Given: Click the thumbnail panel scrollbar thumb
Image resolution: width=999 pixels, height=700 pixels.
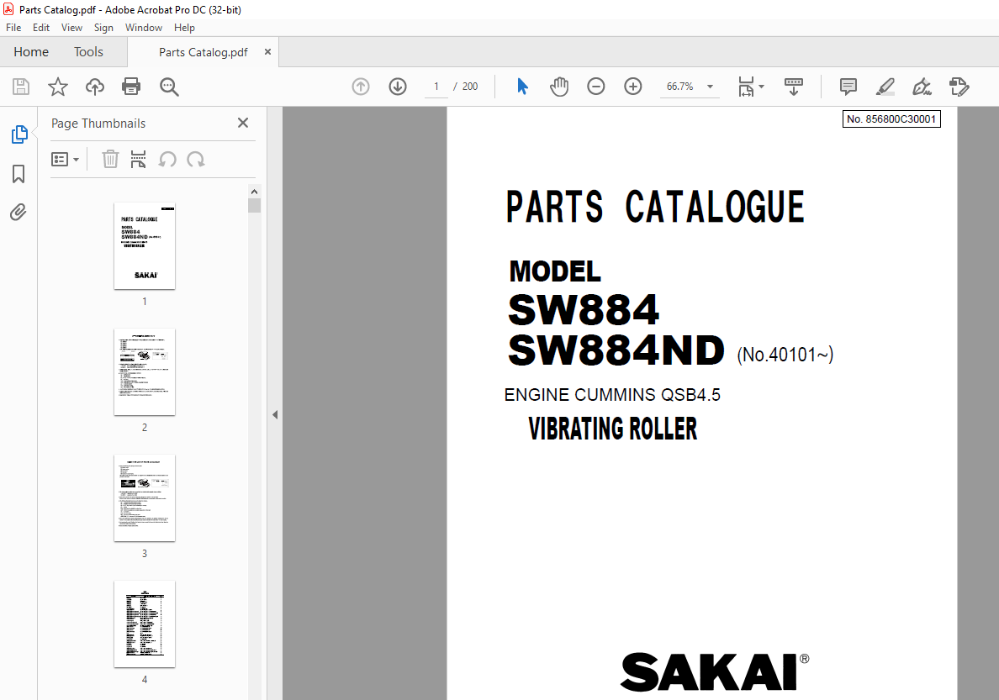Looking at the screenshot, I should coord(254,205).
